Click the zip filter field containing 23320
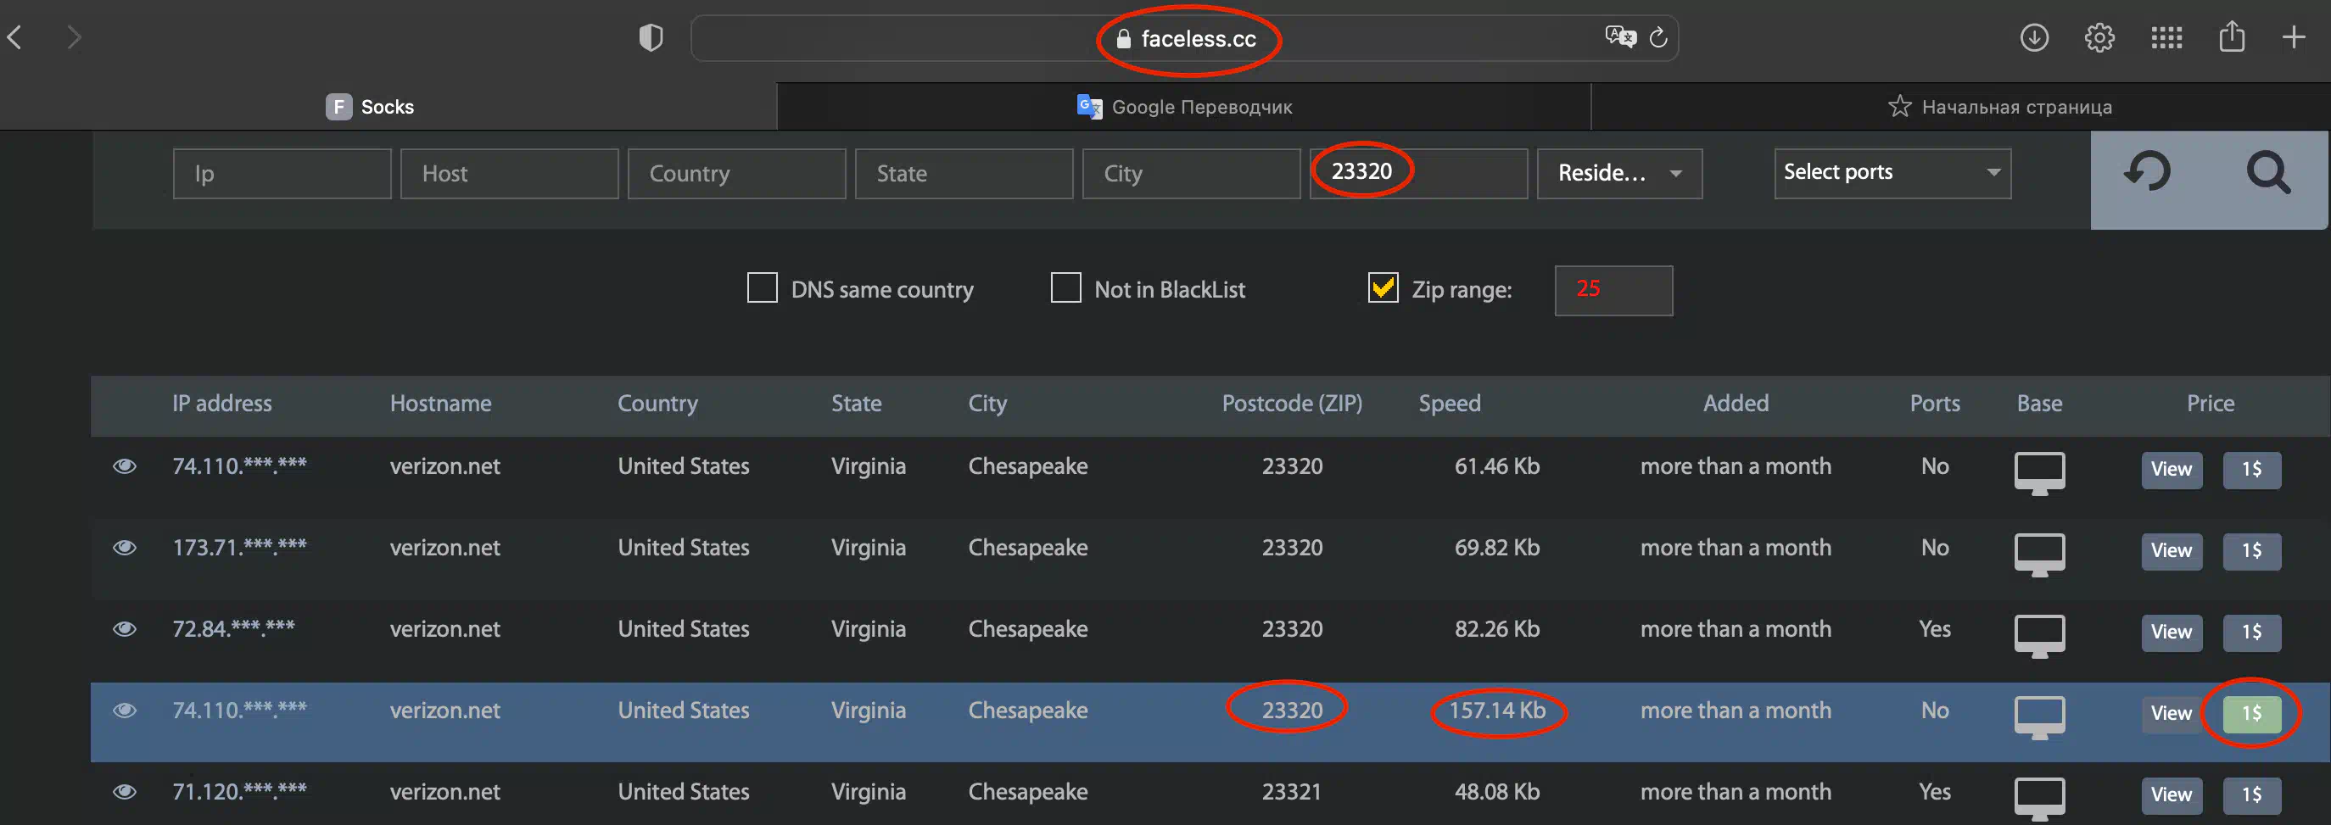Screen dimensions: 2331x825 (x=1418, y=173)
